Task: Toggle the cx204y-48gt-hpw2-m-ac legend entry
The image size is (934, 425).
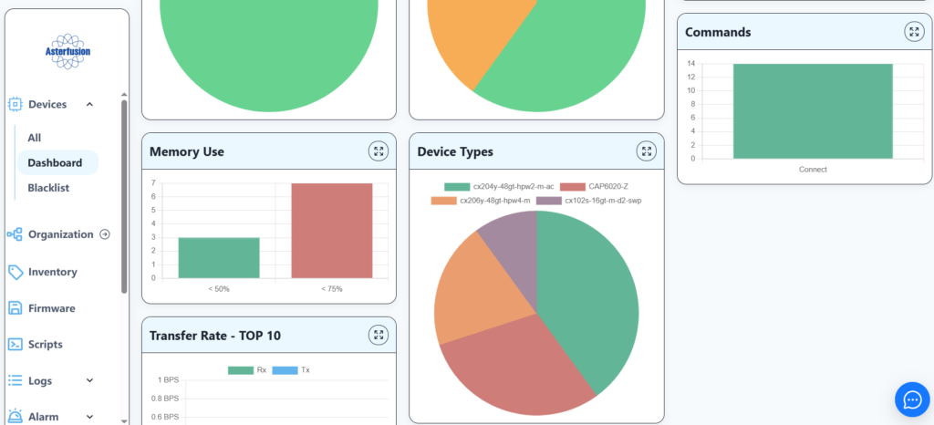Action: coord(500,187)
